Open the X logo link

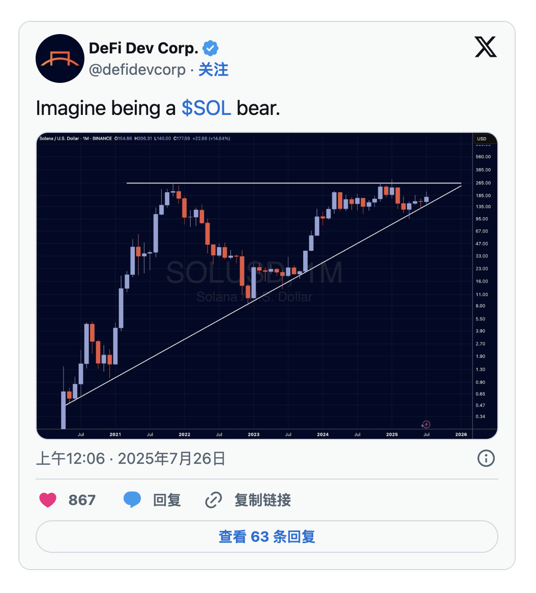pos(486,47)
